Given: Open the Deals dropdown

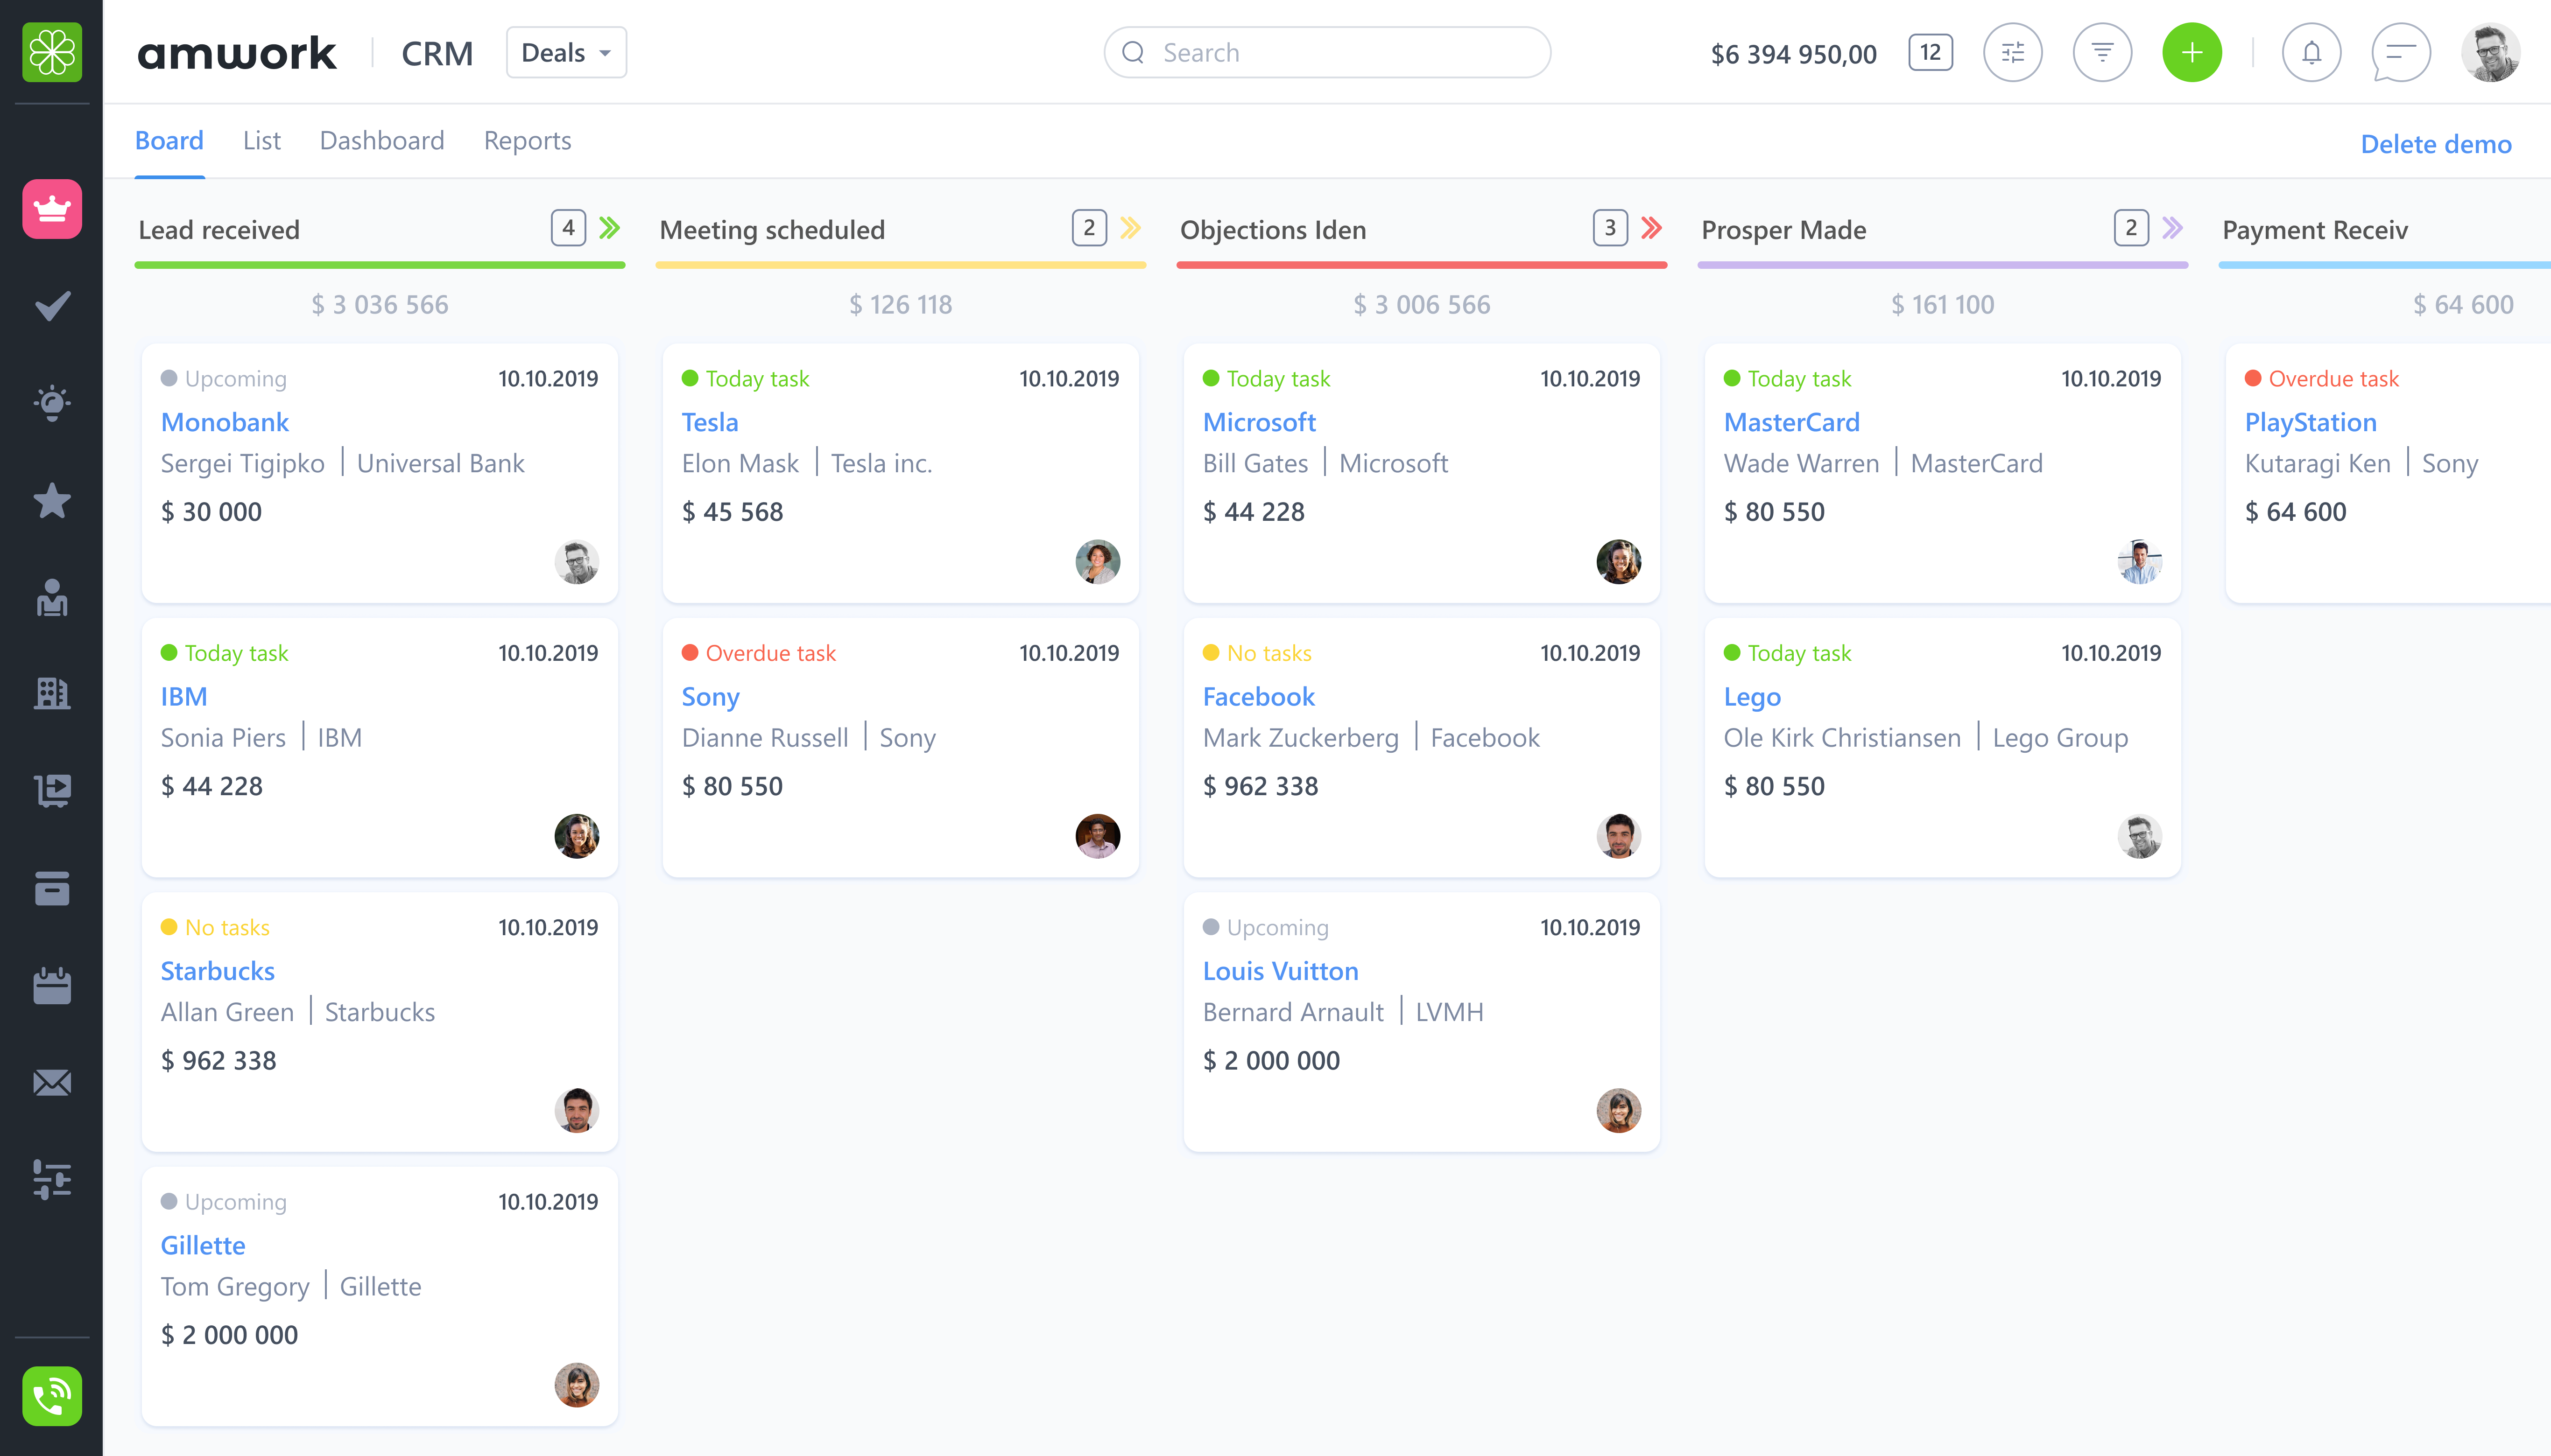Looking at the screenshot, I should [x=565, y=52].
